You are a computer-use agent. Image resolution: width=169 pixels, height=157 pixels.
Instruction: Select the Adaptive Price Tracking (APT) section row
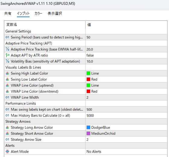coord(86,43)
